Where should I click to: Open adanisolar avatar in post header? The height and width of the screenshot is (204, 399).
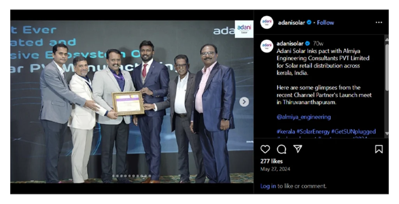tap(267, 22)
